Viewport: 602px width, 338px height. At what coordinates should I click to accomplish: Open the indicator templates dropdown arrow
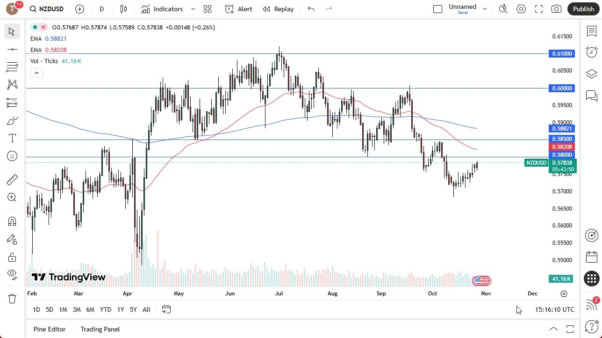(x=193, y=9)
